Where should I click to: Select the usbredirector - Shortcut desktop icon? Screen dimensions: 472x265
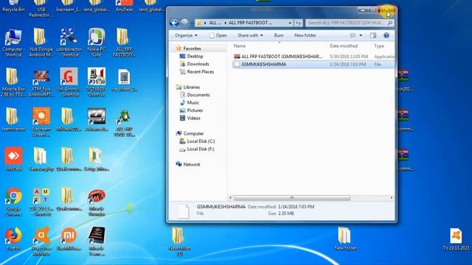[x=69, y=42]
